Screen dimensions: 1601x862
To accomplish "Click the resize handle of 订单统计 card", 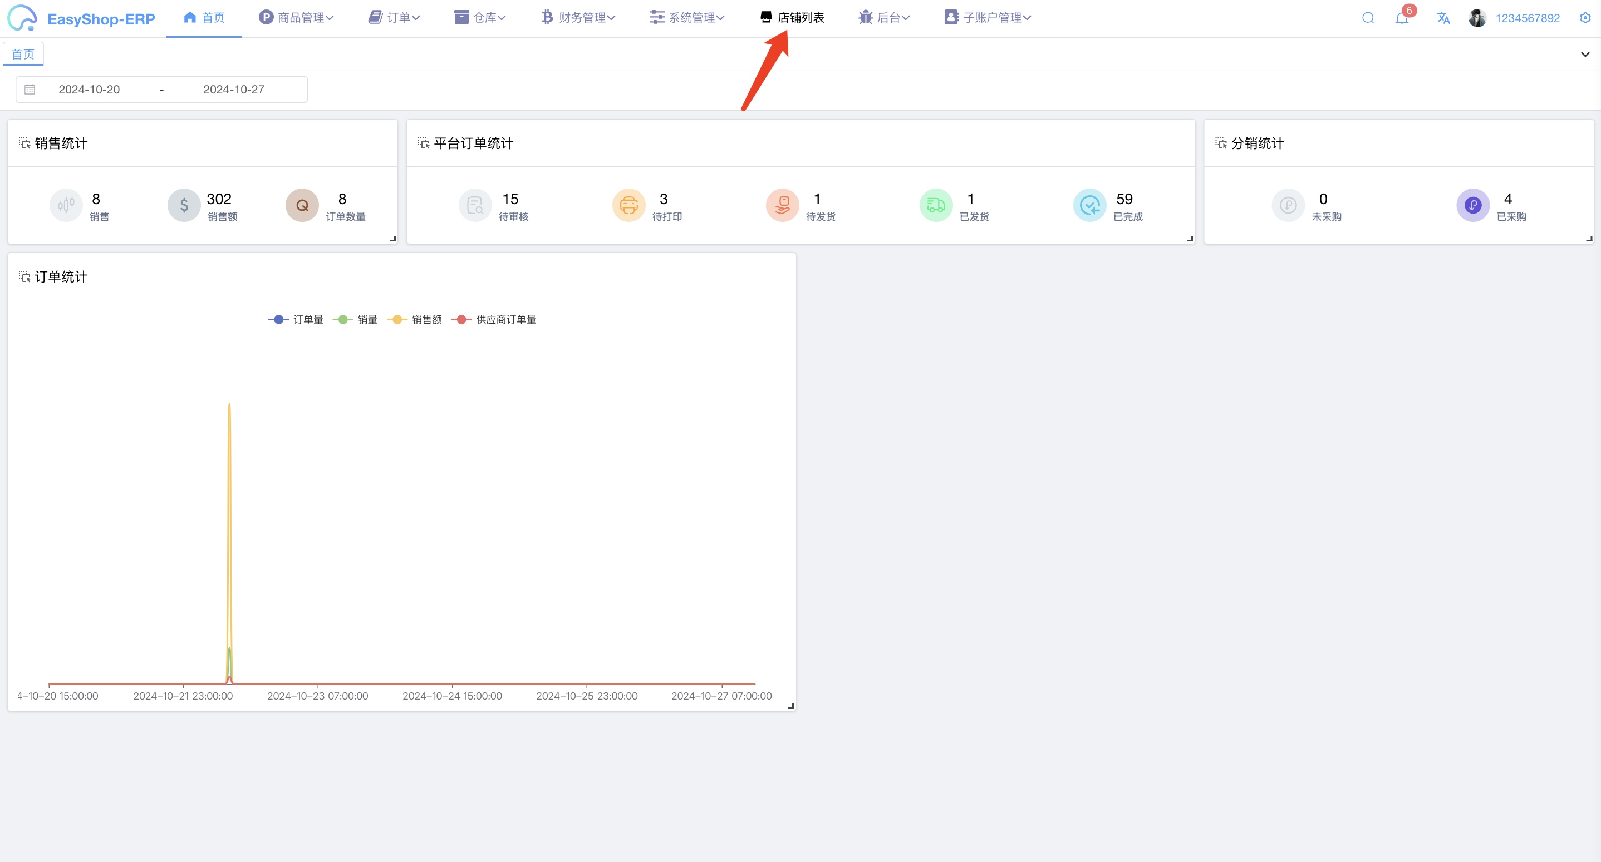I will tap(791, 706).
